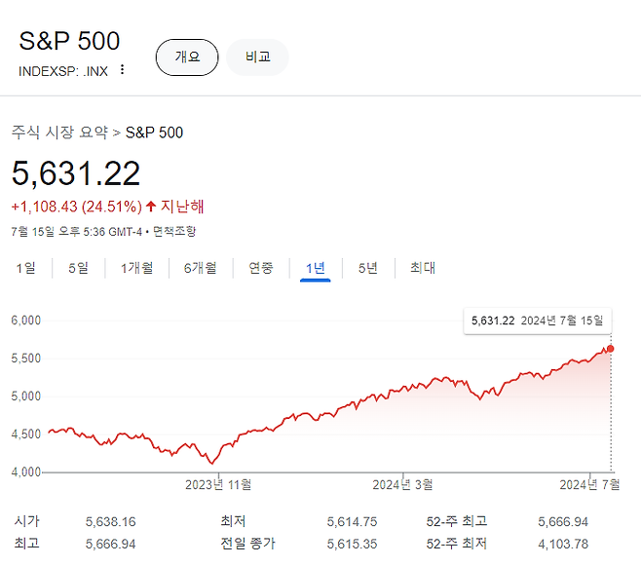Show the 1개월 chart range
The image size is (641, 566).
pyautogui.click(x=137, y=268)
